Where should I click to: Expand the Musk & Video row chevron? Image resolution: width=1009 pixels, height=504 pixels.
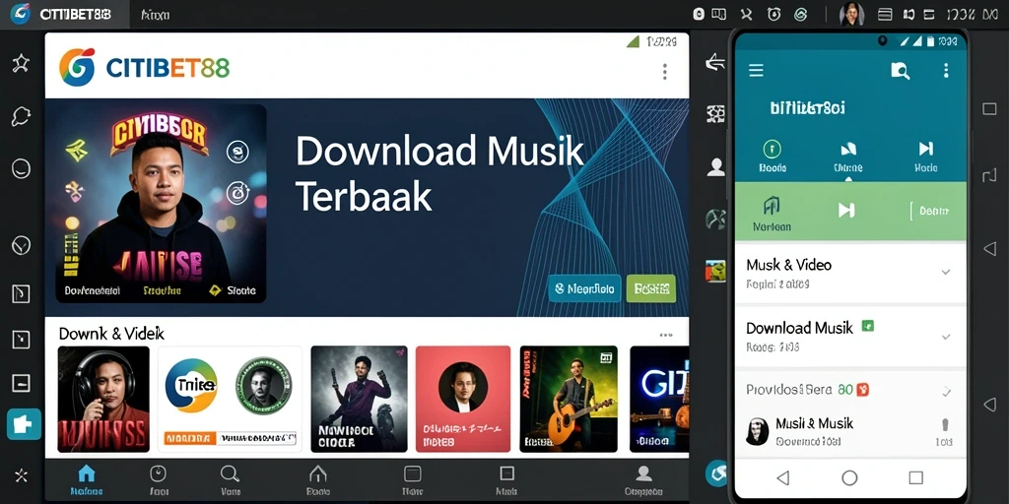click(x=946, y=272)
